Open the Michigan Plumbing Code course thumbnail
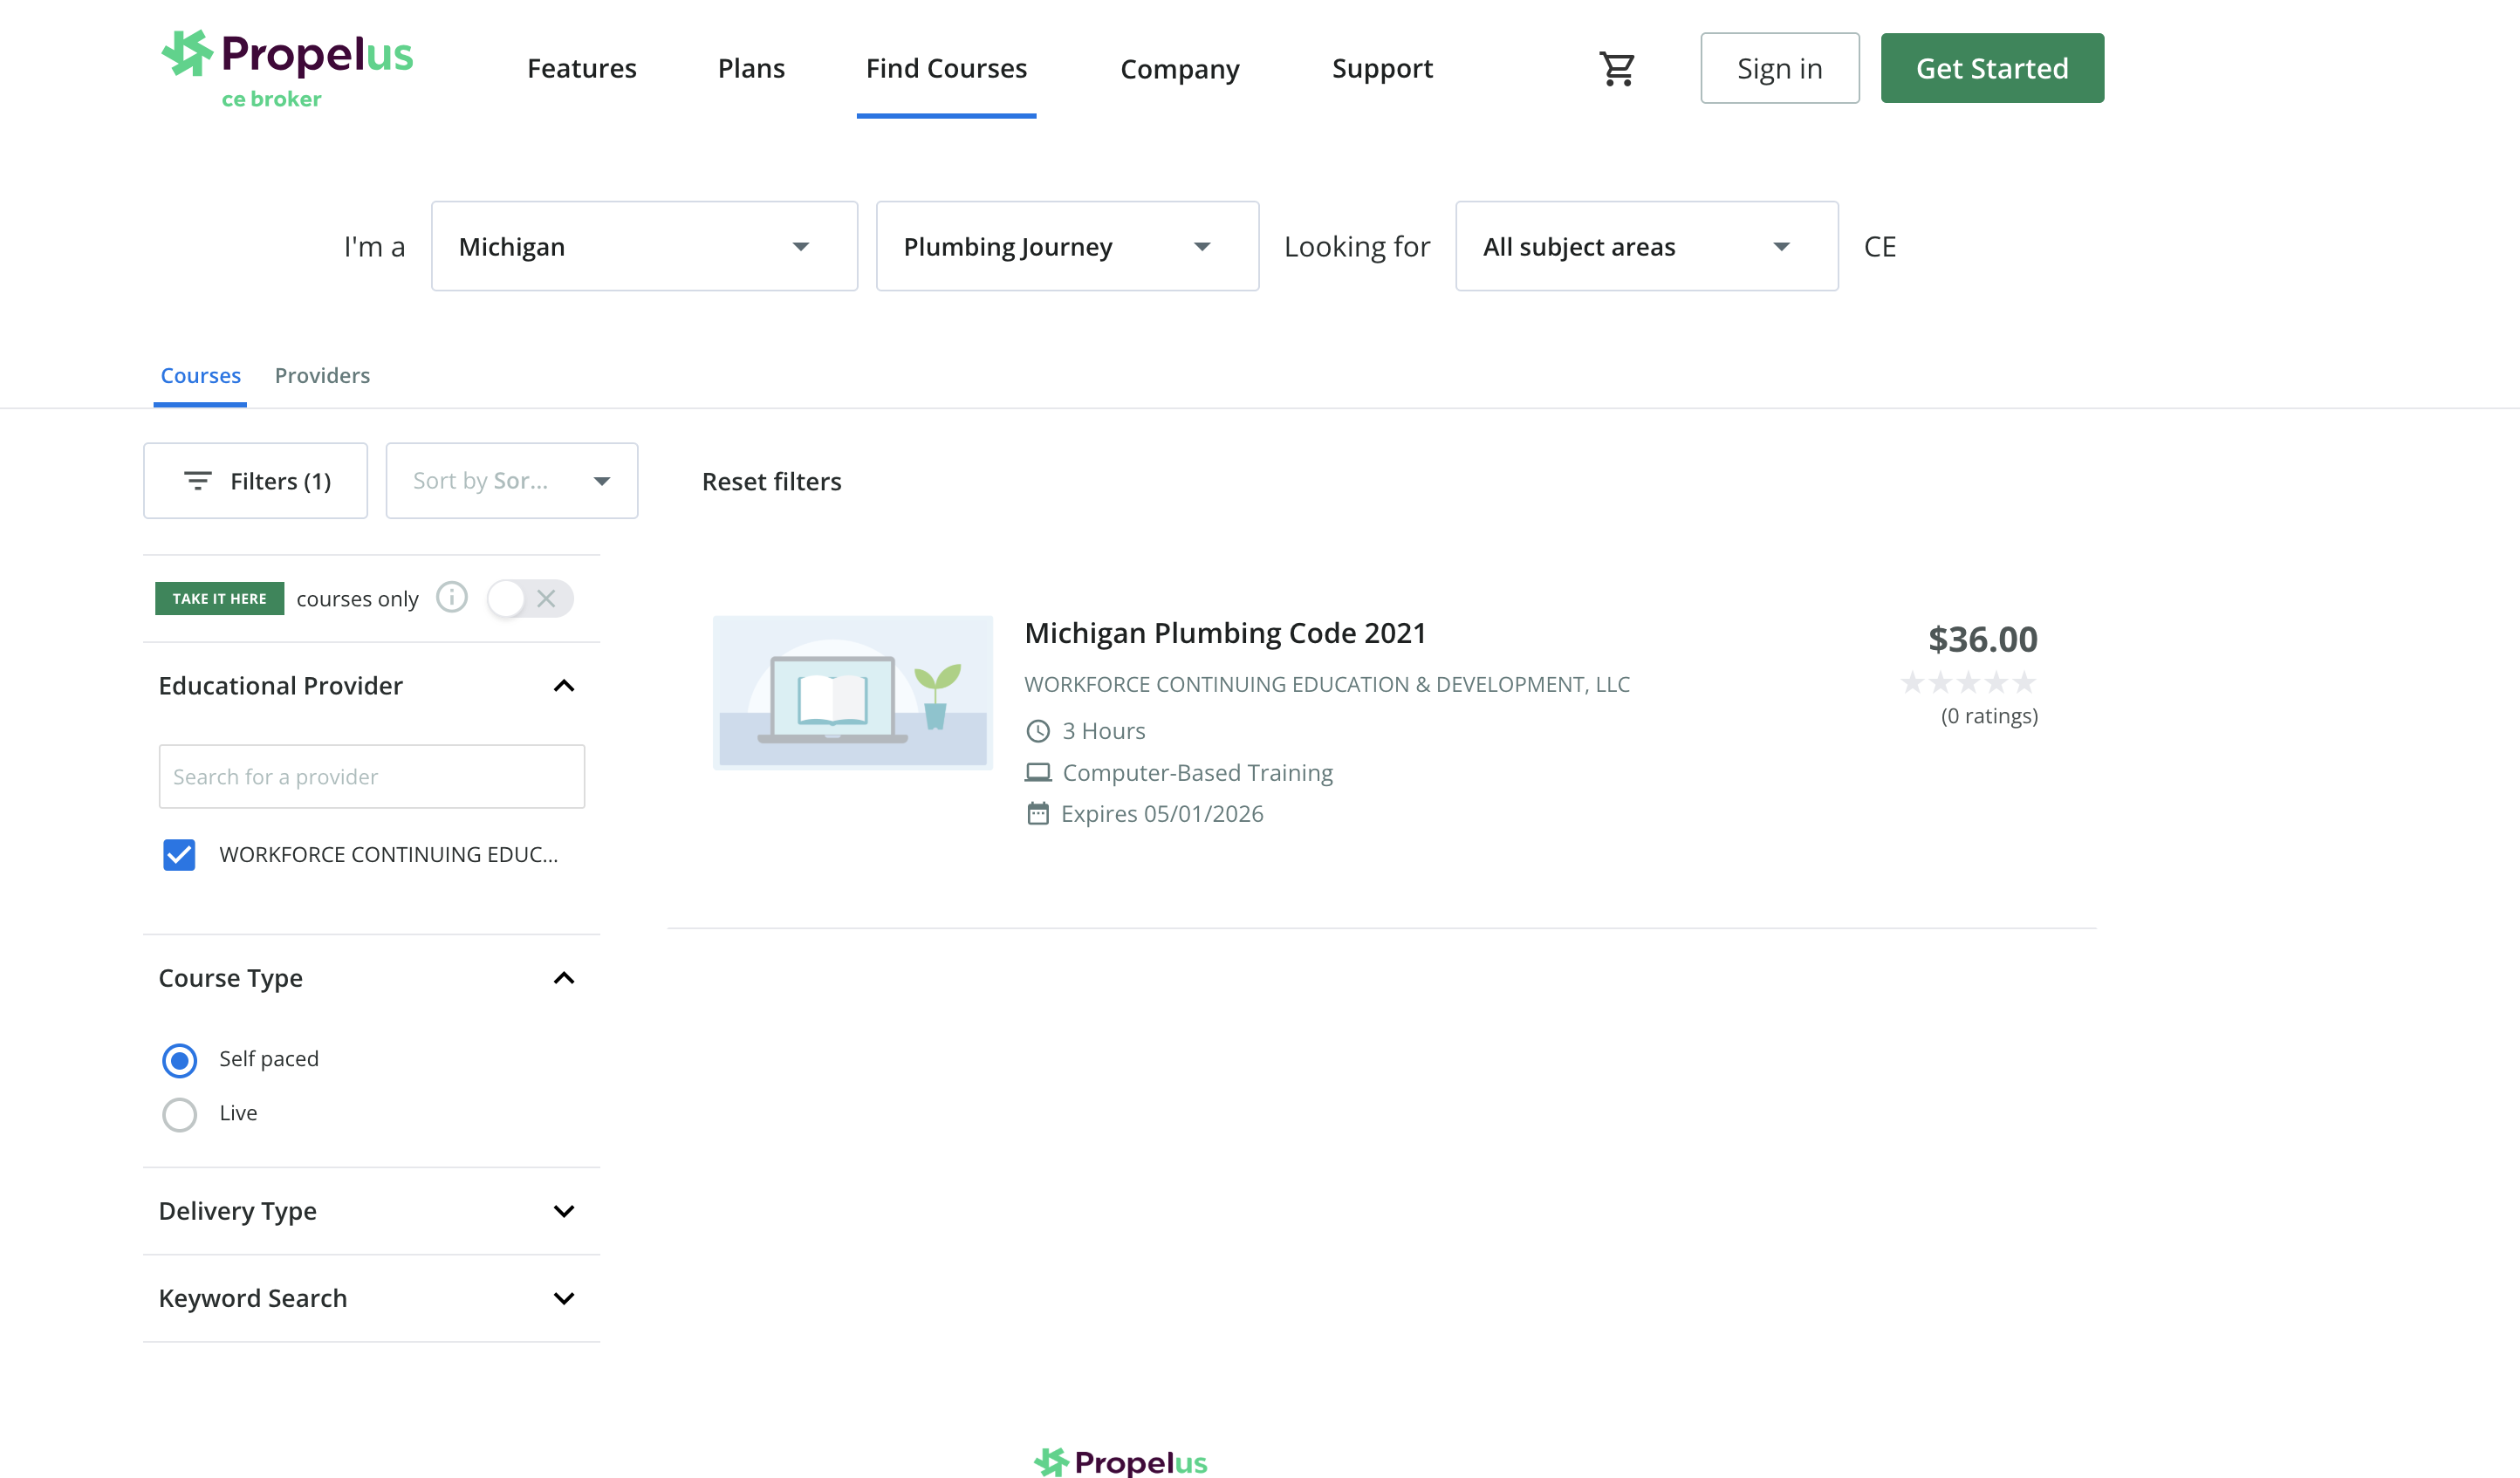2520x1478 pixels. pyautogui.click(x=852, y=692)
